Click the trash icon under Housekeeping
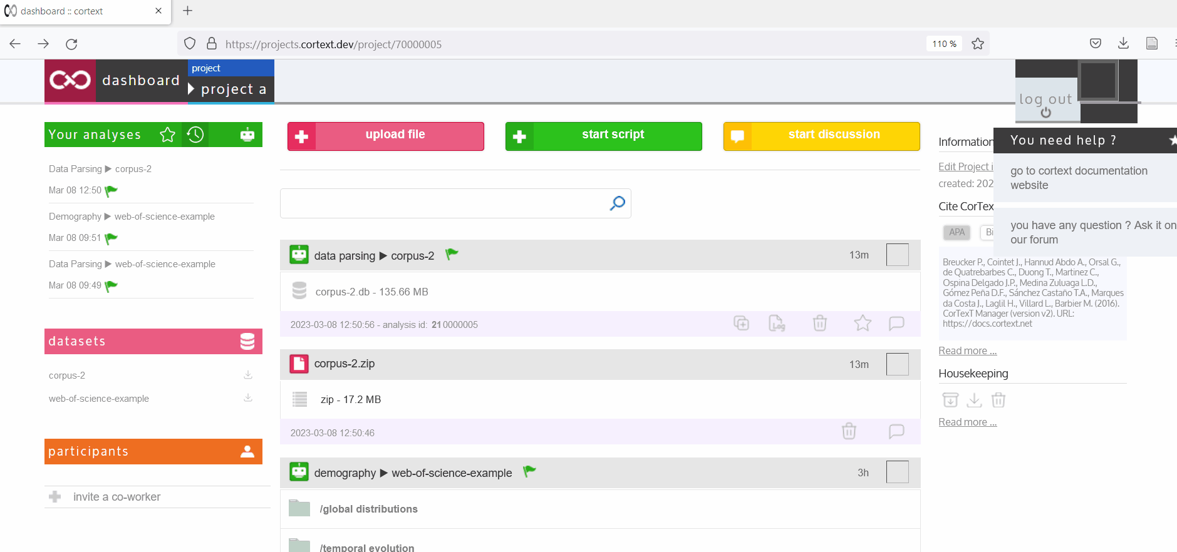The width and height of the screenshot is (1177, 552). [x=998, y=399]
